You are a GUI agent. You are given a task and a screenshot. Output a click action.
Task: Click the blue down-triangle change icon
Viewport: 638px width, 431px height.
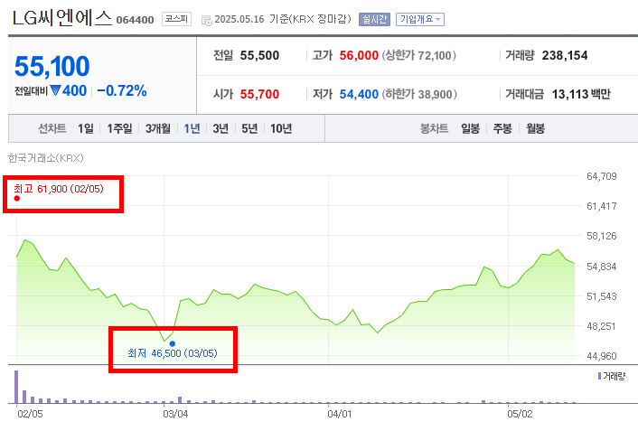pos(55,90)
